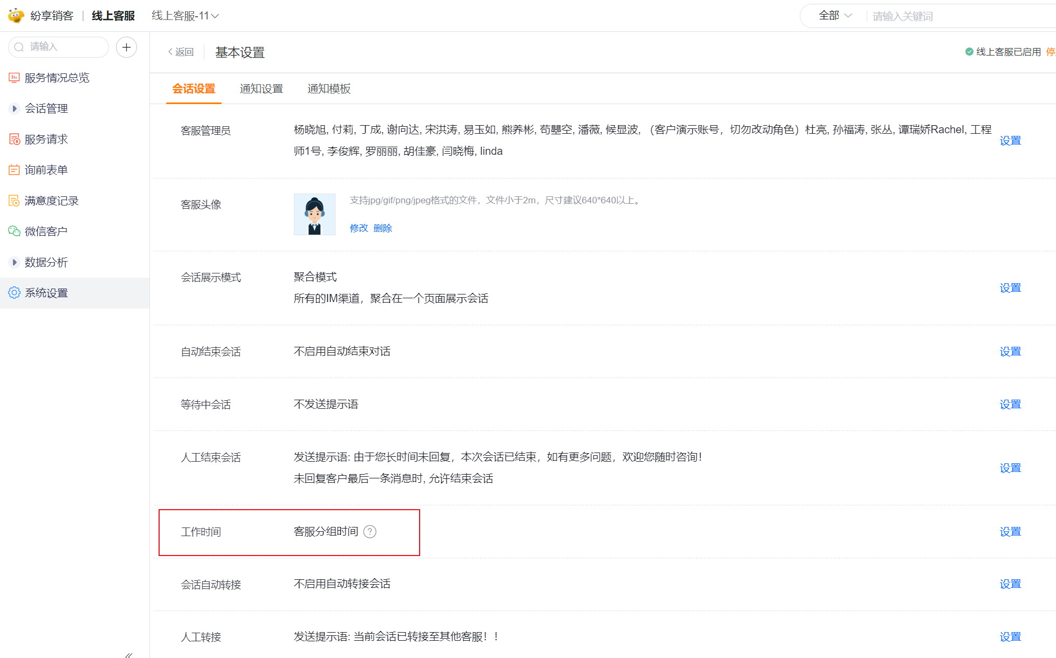This screenshot has width=1056, height=658.
Task: Click 返回 back link
Action: (x=181, y=52)
